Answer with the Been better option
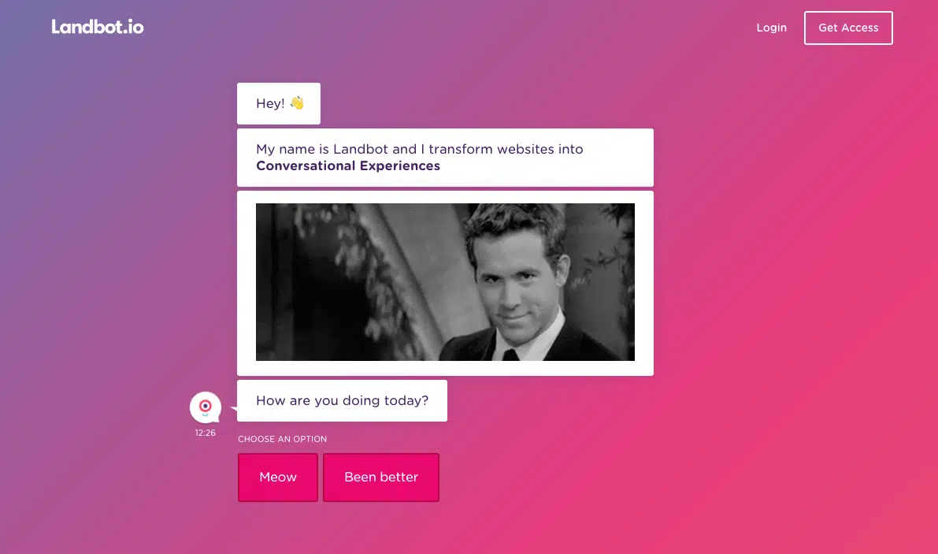This screenshot has height=554, width=938. pos(381,478)
